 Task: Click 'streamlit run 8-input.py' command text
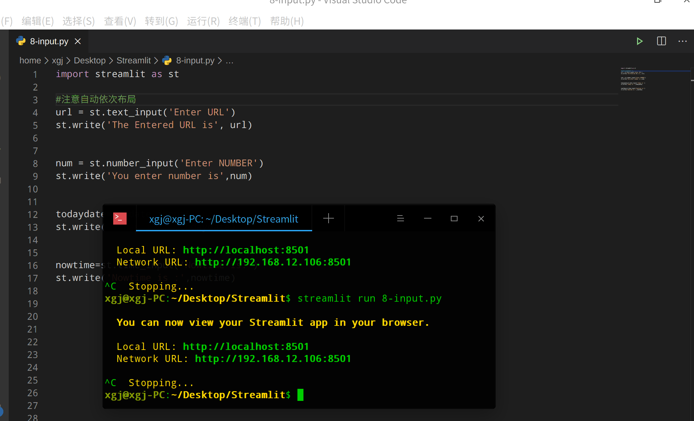369,298
